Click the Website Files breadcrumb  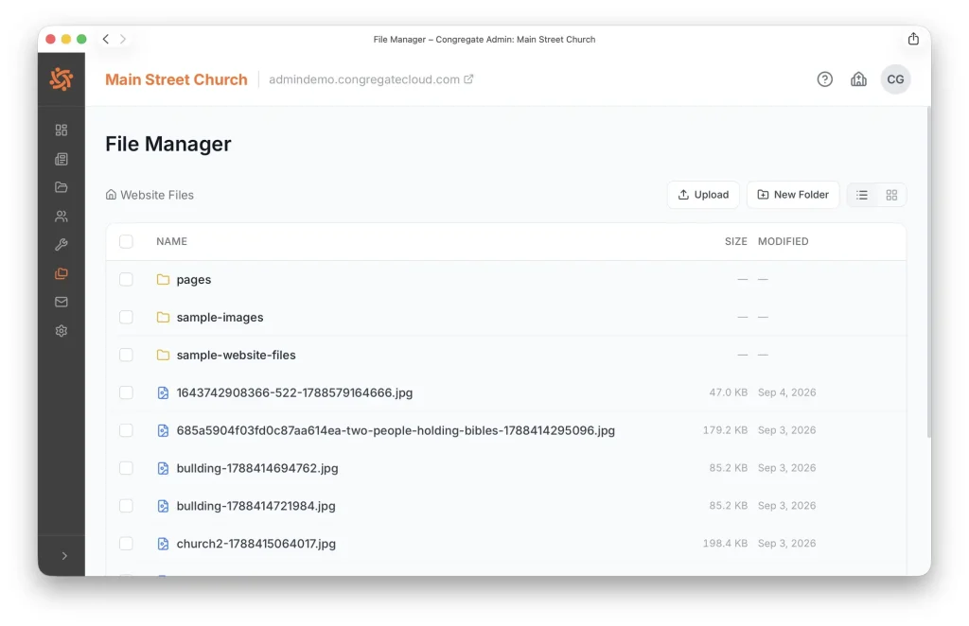(157, 195)
